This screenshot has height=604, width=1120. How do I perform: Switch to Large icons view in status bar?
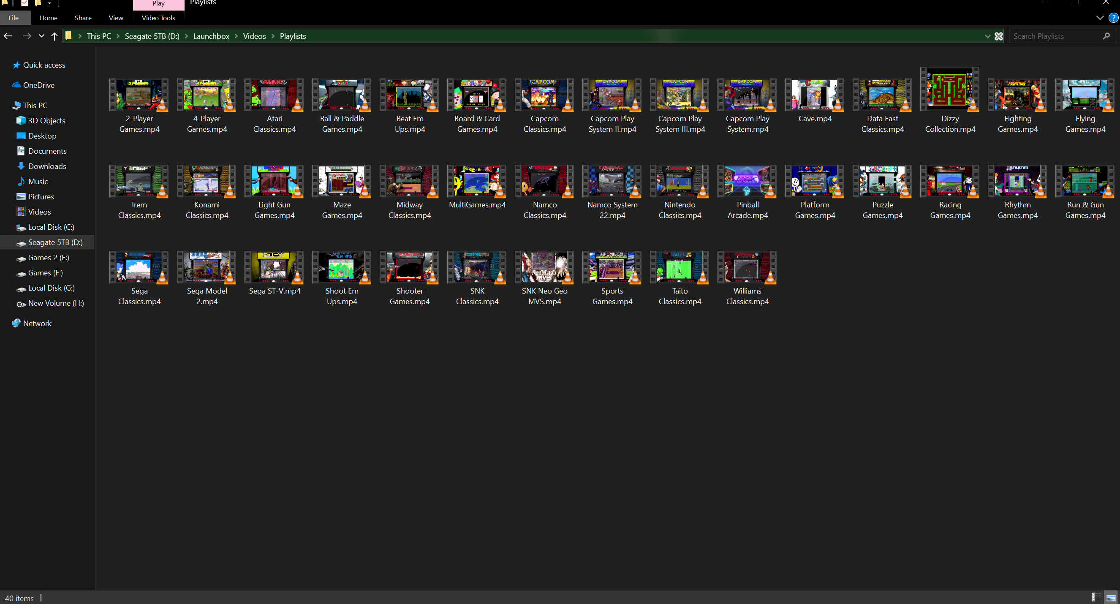1111,598
